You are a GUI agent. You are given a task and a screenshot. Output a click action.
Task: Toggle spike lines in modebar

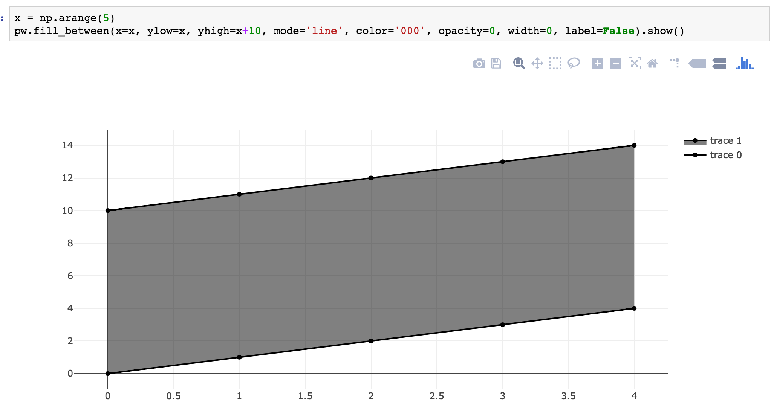pyautogui.click(x=675, y=63)
